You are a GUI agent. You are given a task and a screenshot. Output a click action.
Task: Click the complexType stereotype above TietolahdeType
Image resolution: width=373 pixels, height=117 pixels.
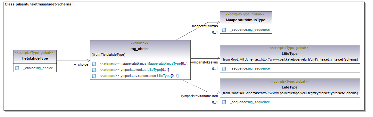tap(34, 53)
